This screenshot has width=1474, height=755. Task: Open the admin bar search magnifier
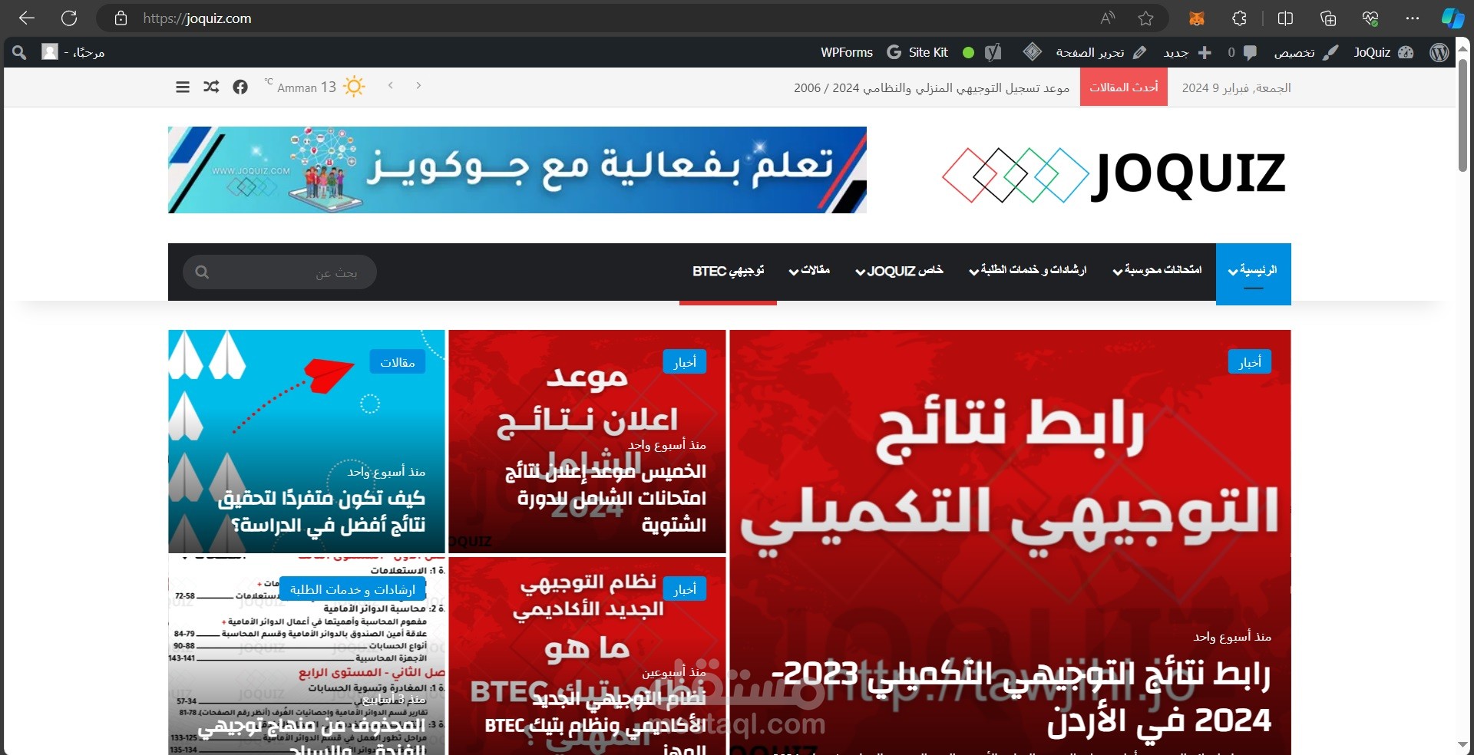tap(19, 52)
